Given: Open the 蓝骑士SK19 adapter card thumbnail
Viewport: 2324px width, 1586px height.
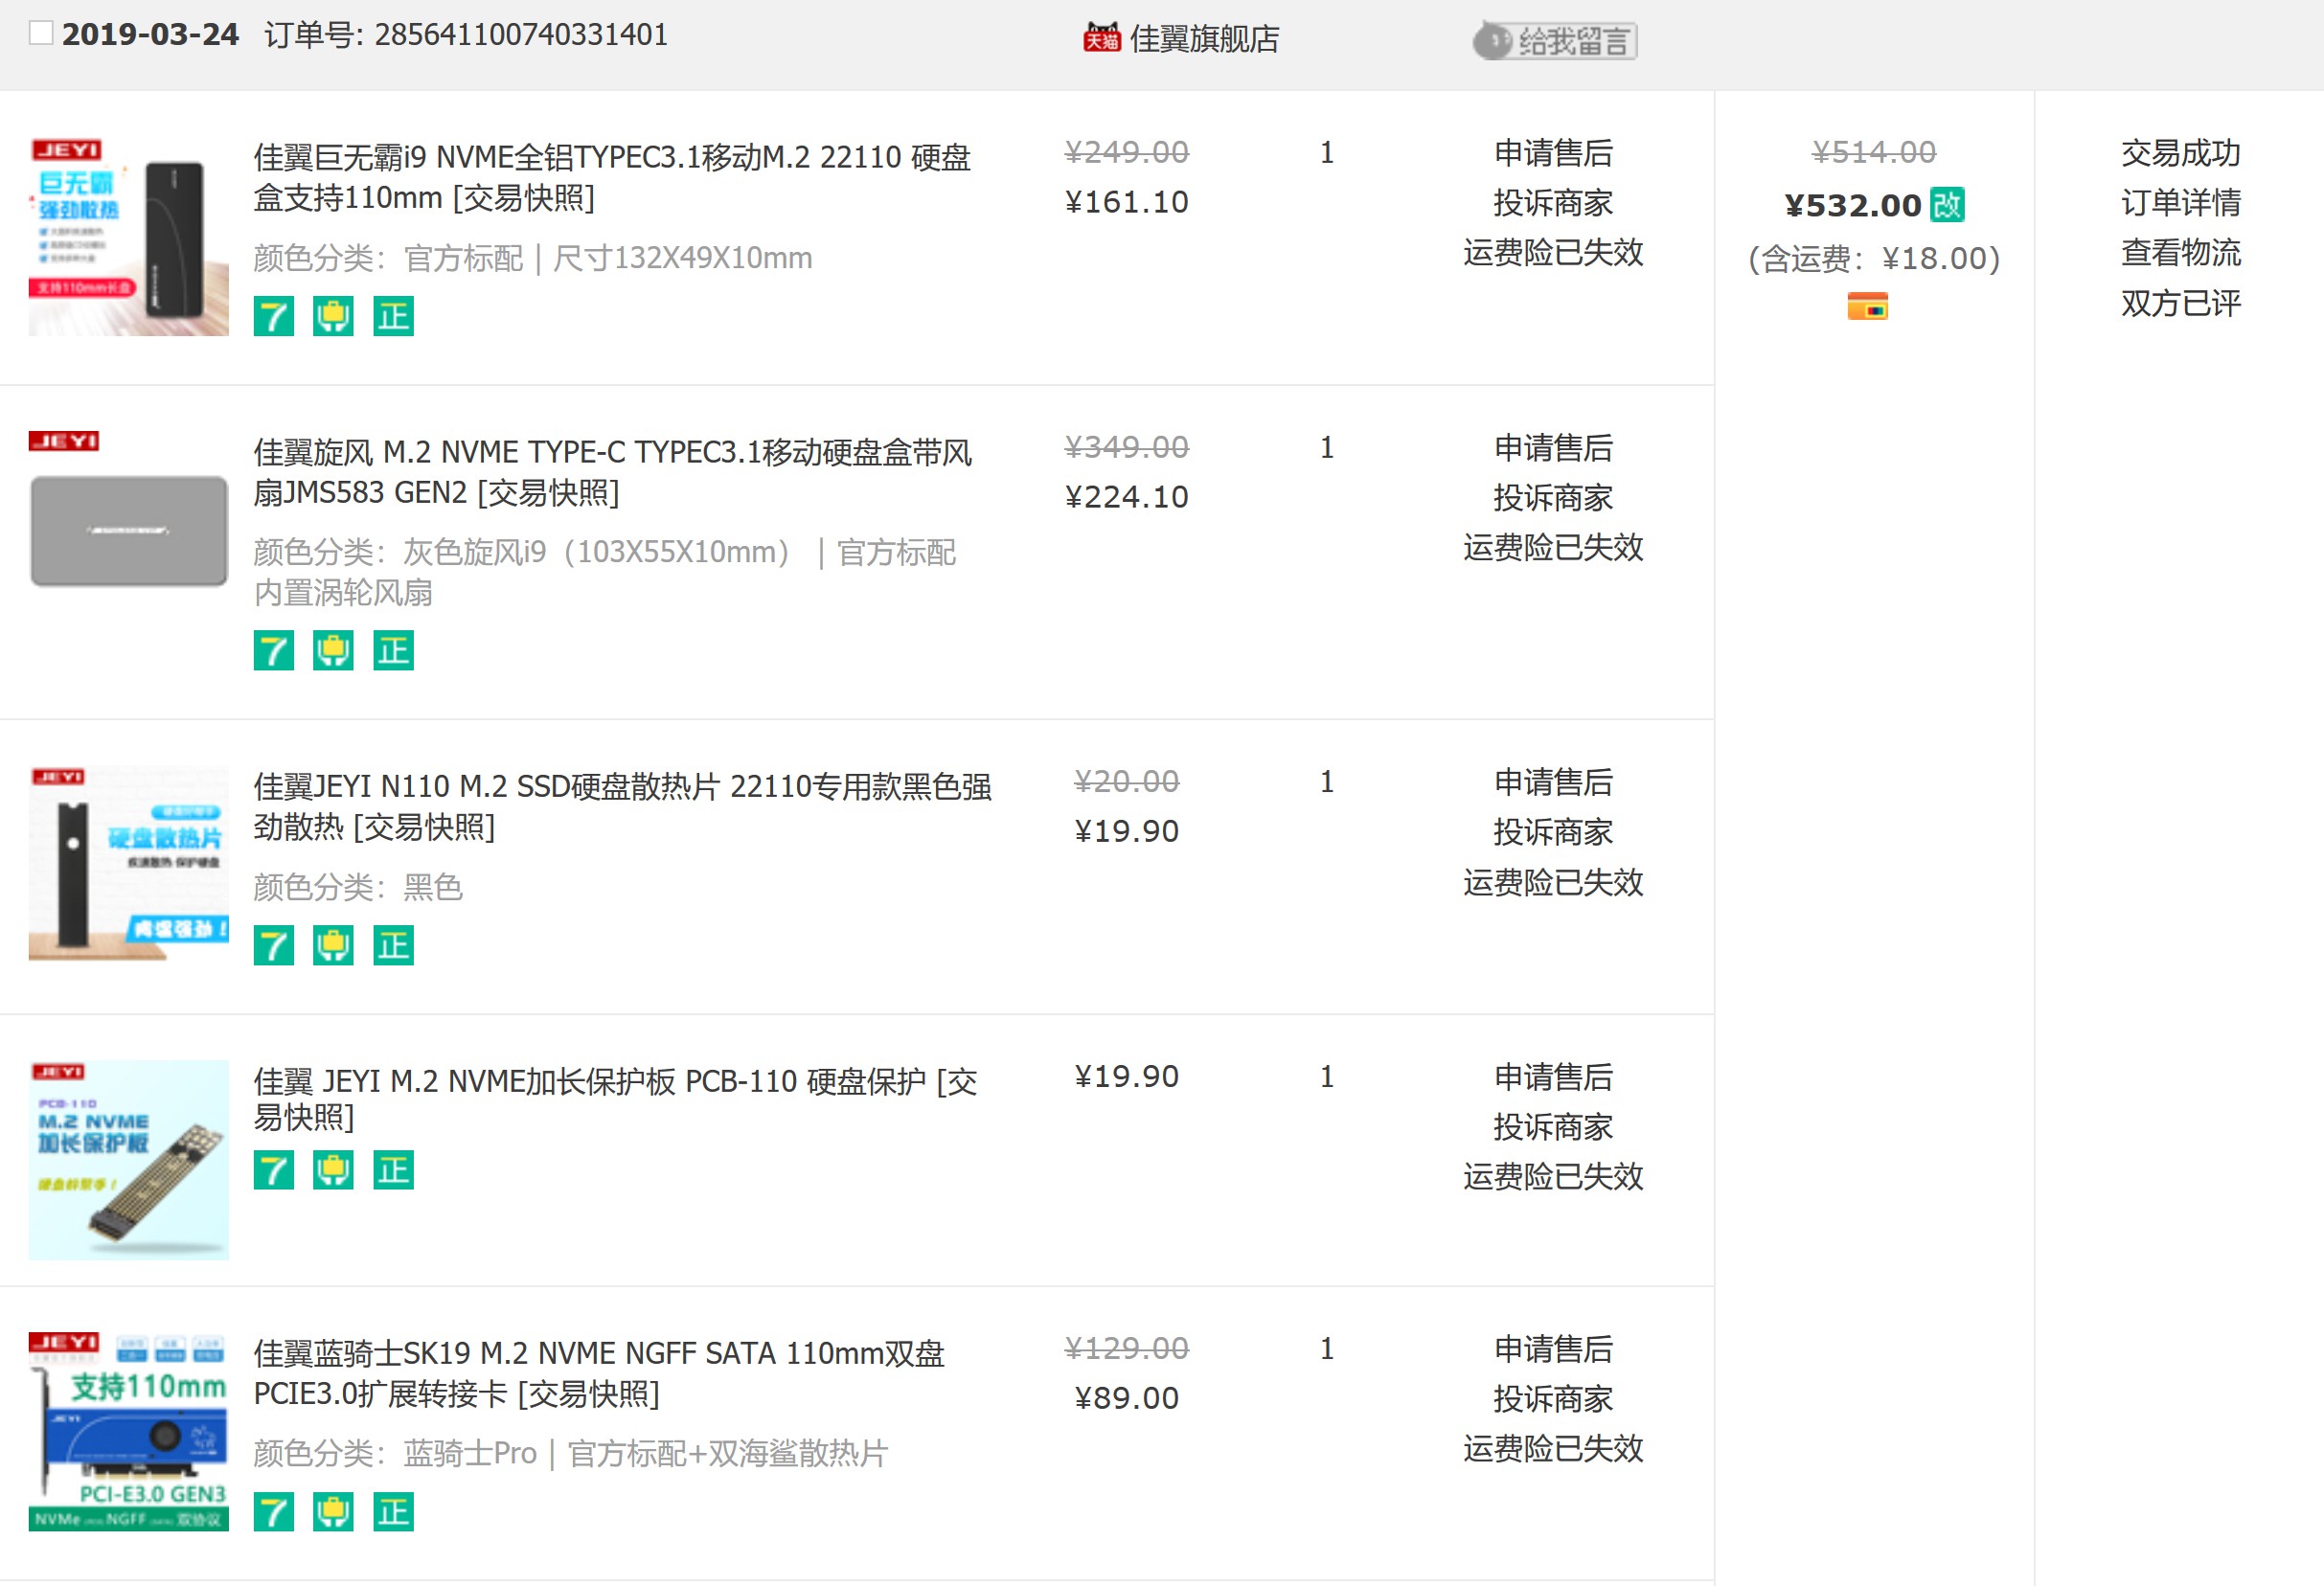Looking at the screenshot, I should point(129,1431).
